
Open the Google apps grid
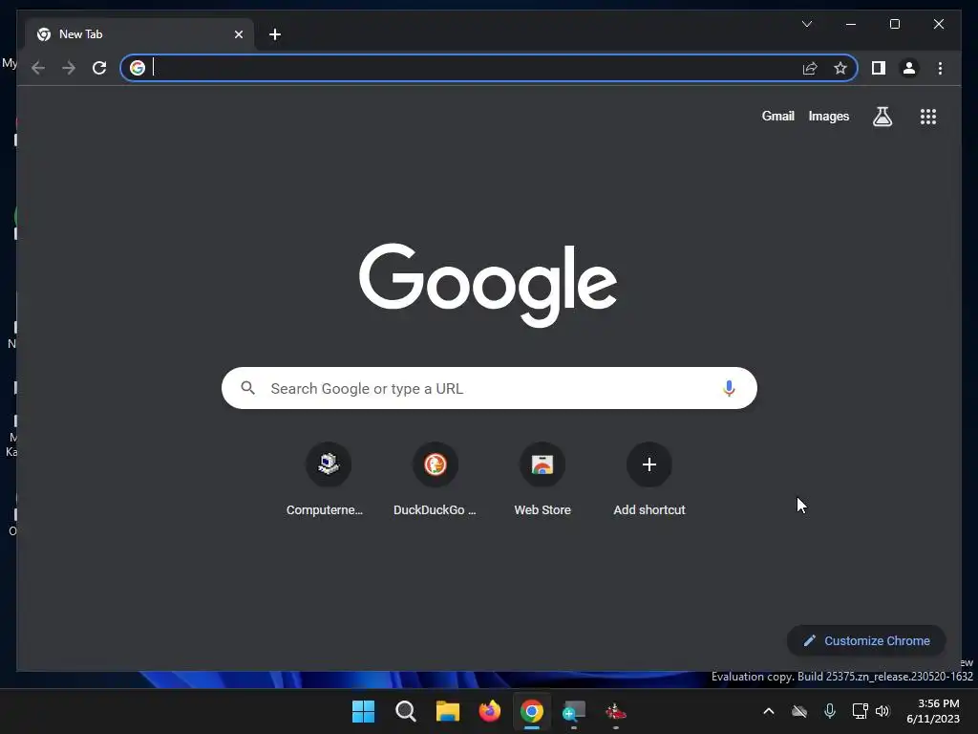(928, 117)
